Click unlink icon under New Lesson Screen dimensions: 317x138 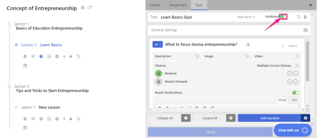coord(79,119)
